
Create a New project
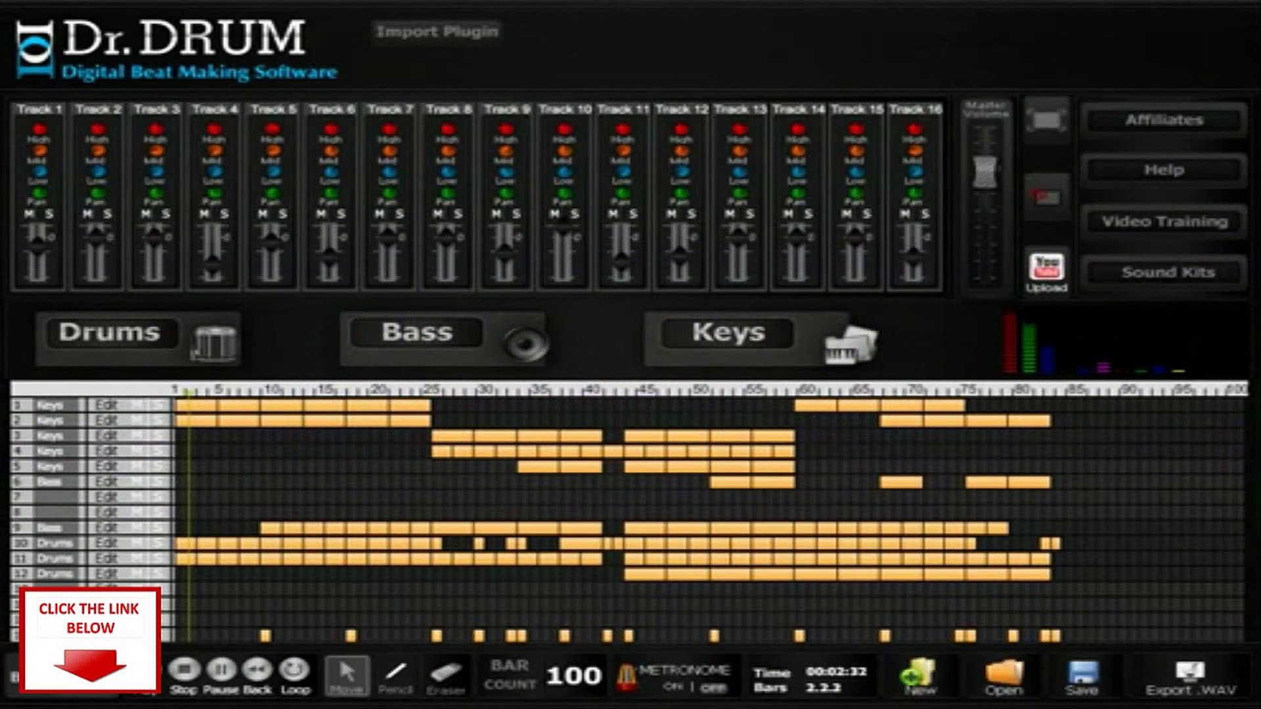click(918, 676)
